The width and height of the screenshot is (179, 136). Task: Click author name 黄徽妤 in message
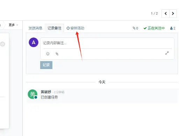(x=46, y=92)
